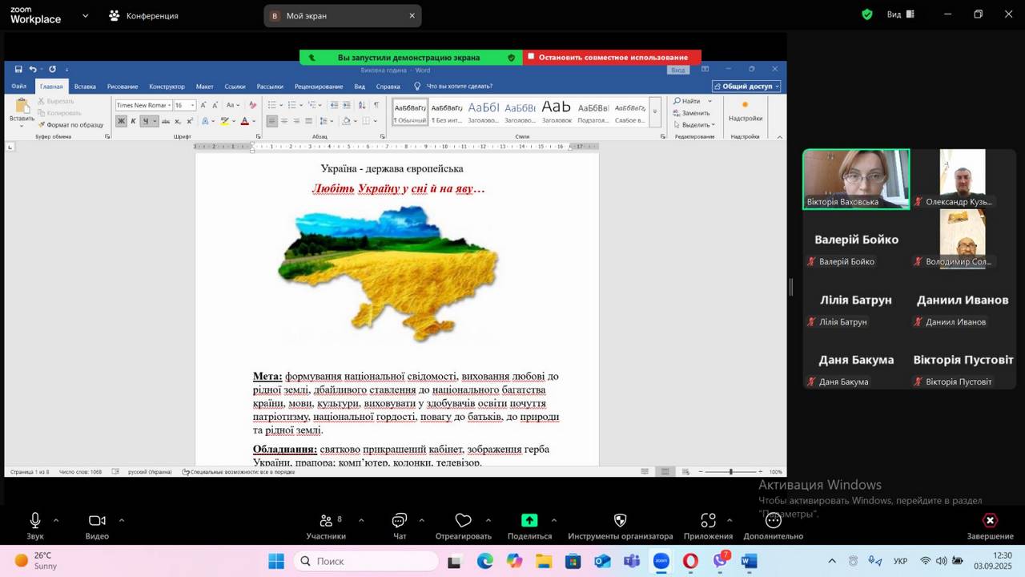Stop screen sharing with red button
Image resolution: width=1025 pixels, height=577 pixels.
pyautogui.click(x=613, y=58)
